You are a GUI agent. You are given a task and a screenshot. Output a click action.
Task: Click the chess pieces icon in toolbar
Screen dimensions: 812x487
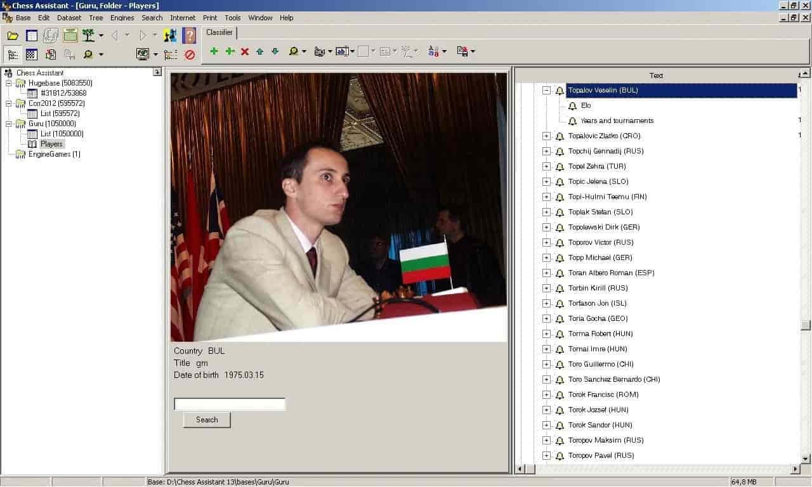click(x=170, y=36)
